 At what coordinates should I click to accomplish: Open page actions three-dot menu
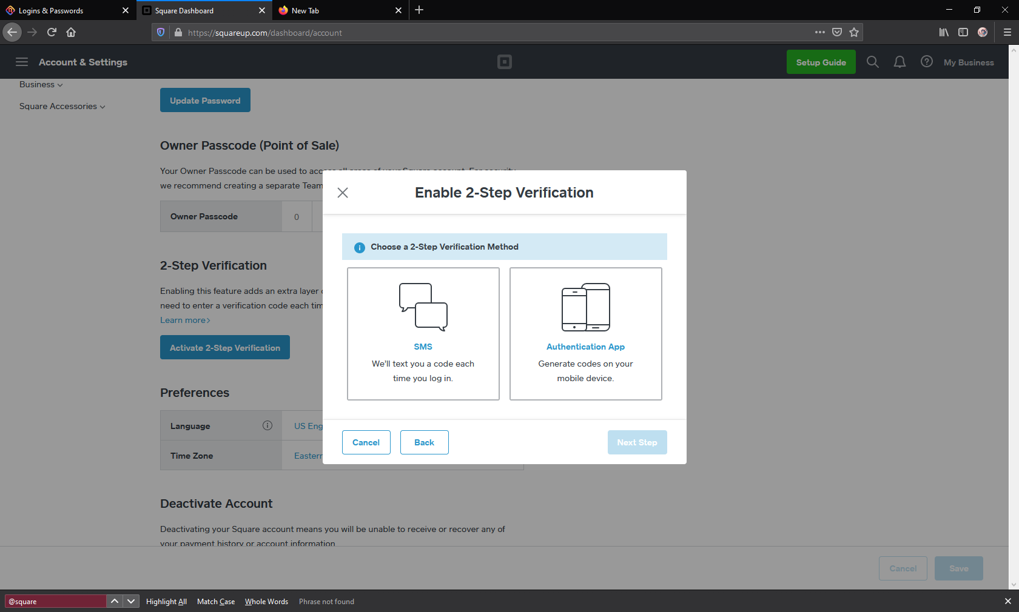[x=820, y=32]
